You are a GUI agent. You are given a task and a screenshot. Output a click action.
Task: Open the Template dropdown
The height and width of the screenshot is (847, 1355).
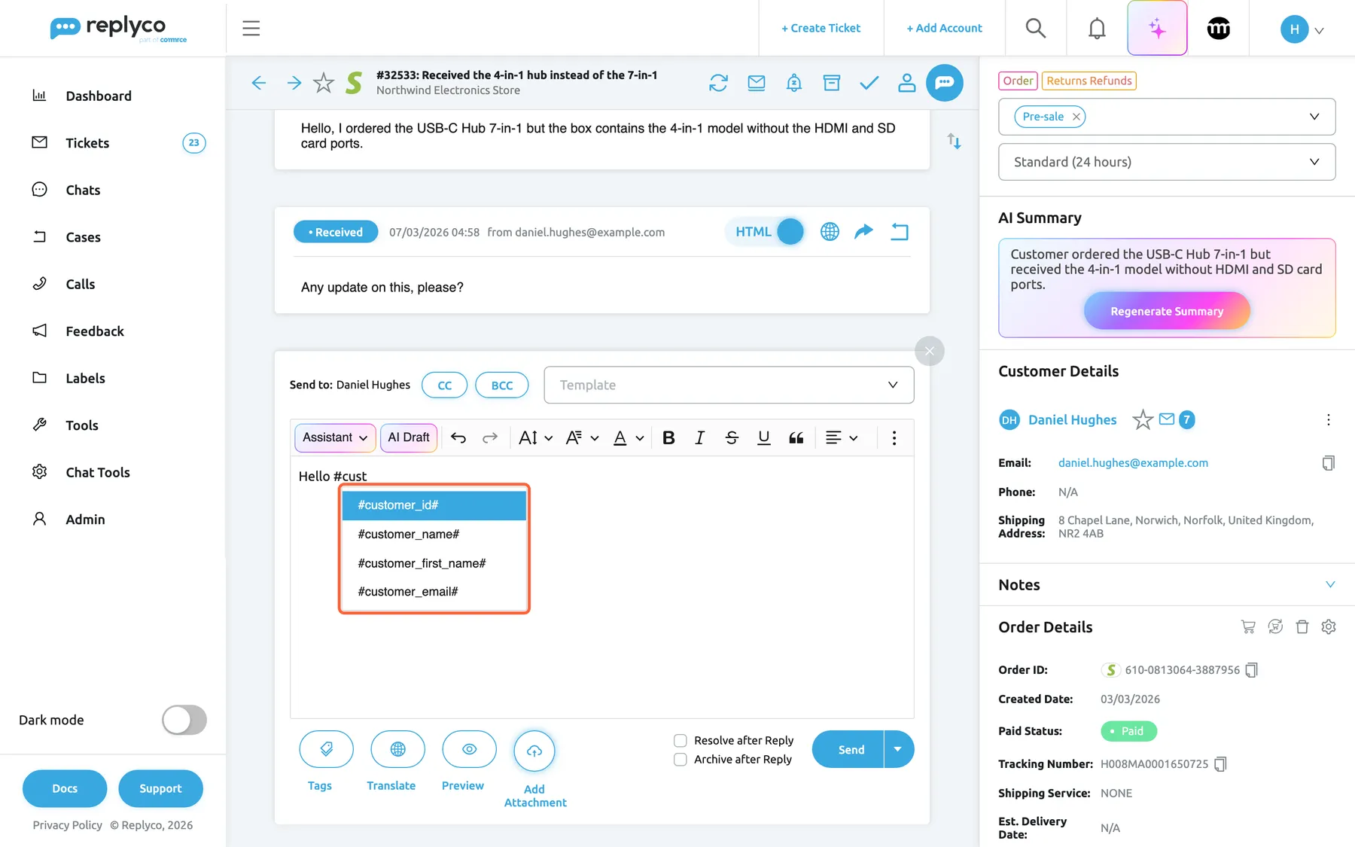click(729, 385)
